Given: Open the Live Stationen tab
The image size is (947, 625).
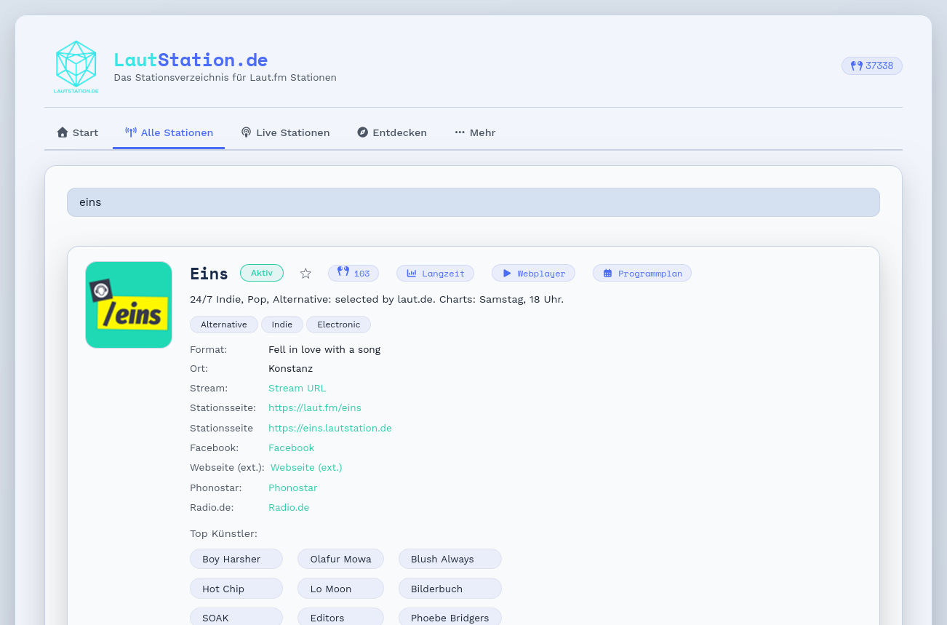Looking at the screenshot, I should pyautogui.click(x=285, y=132).
